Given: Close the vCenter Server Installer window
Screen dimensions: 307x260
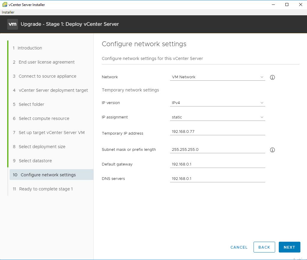Looking at the screenshot, I should (x=300, y=4).
